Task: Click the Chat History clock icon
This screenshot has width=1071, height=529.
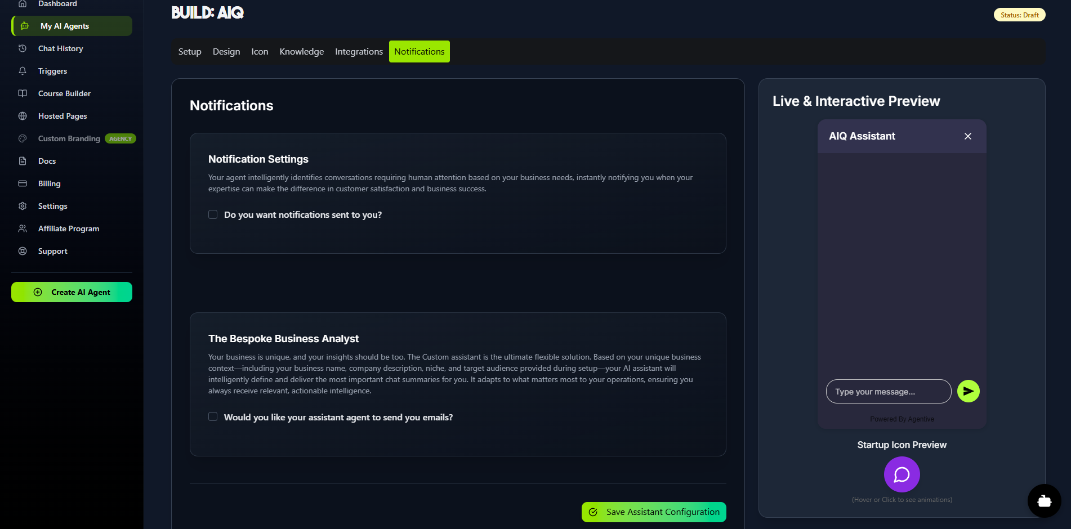Action: point(23,48)
